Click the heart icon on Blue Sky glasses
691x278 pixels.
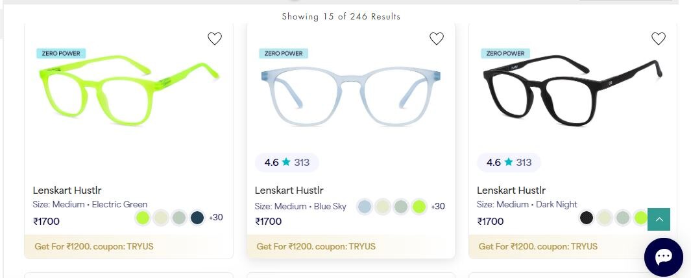point(437,39)
